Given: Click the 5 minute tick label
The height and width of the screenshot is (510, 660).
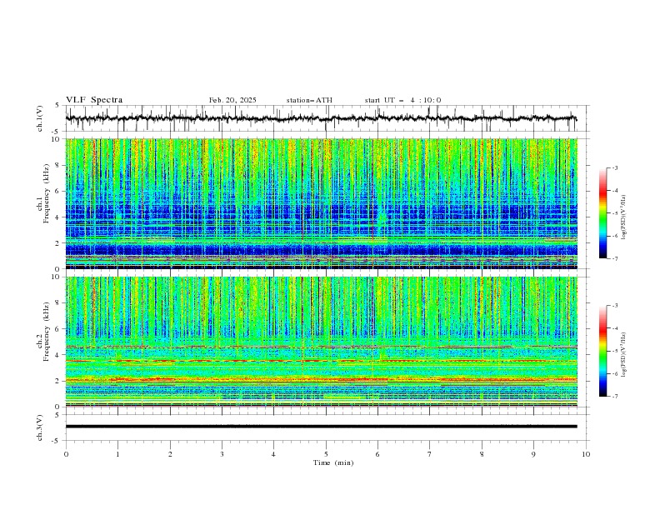Looking at the screenshot, I should 326,454.
